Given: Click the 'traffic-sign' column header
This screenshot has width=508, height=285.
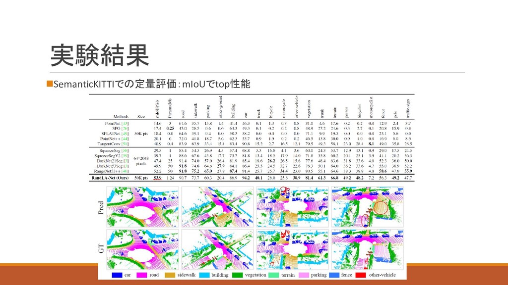Looking at the screenshot, I should point(408,108).
